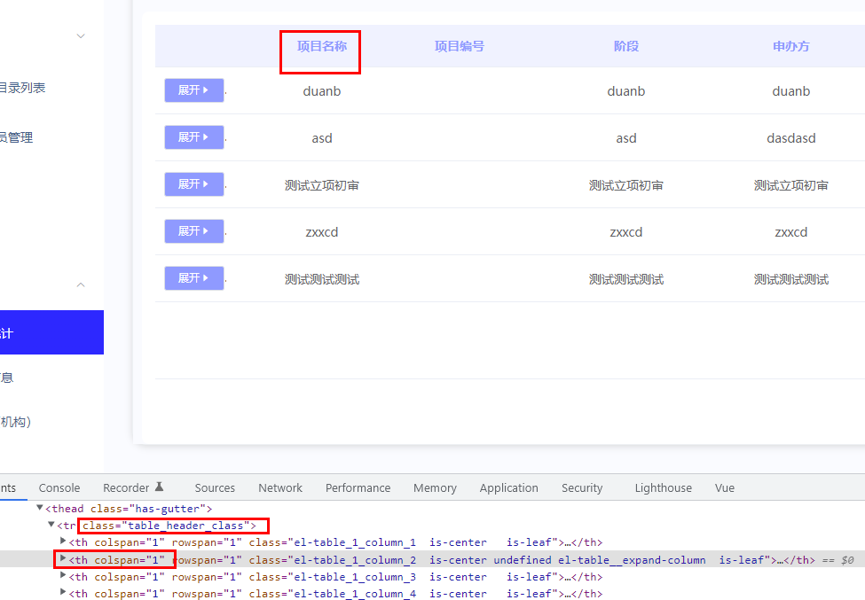Expand the el-table_1_column_4 th node in Elements
Image resolution: width=865 pixels, height=600 pixels.
[62, 593]
